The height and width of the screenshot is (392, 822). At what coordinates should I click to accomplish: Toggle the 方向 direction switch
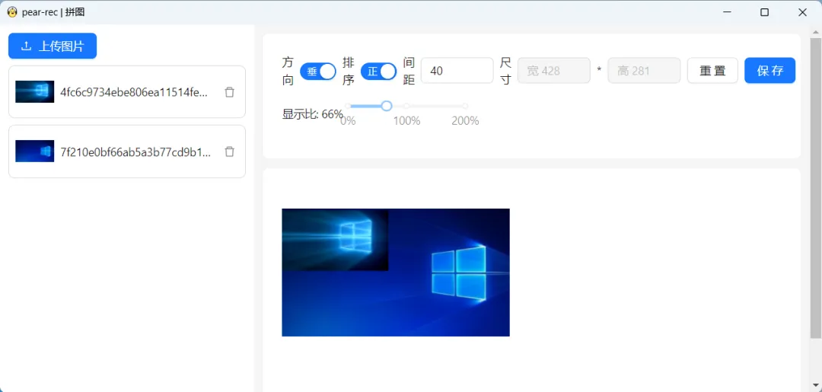pyautogui.click(x=317, y=72)
